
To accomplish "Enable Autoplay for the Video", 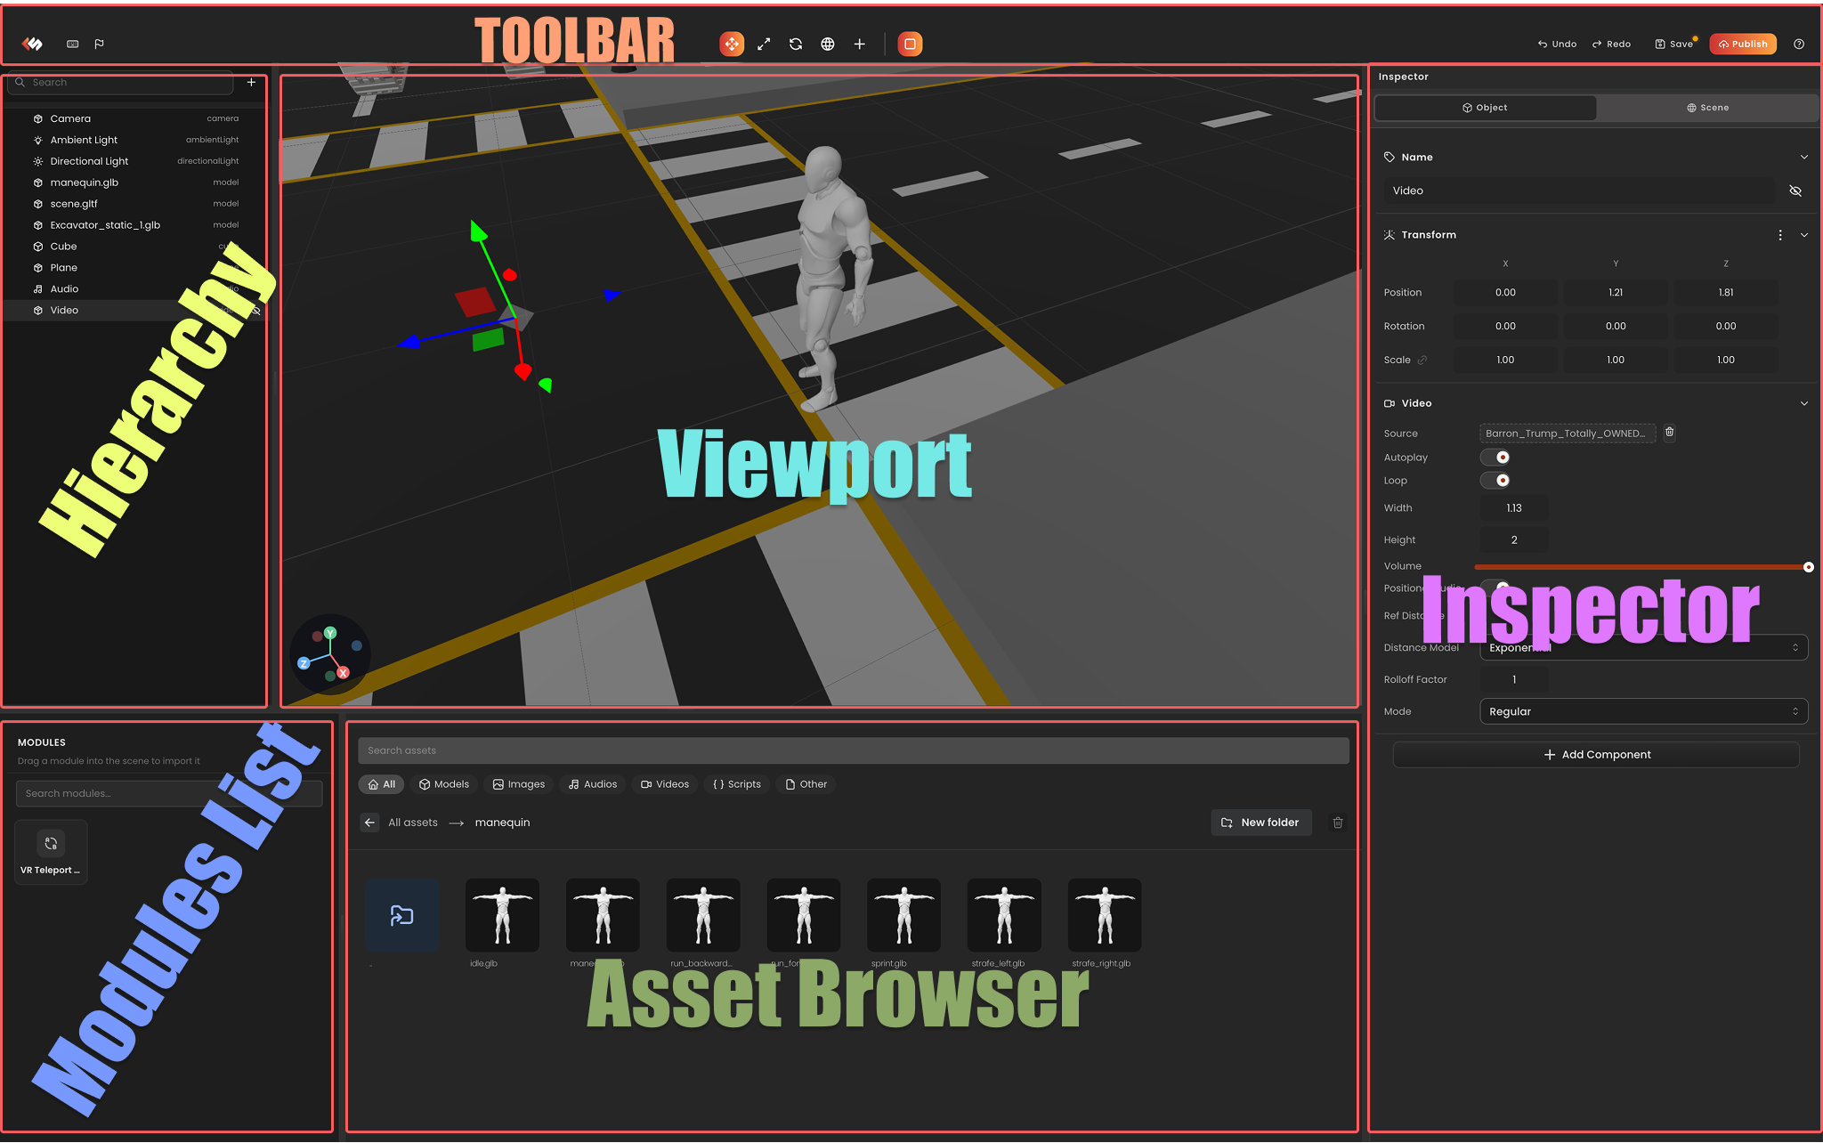I will click(x=1495, y=457).
